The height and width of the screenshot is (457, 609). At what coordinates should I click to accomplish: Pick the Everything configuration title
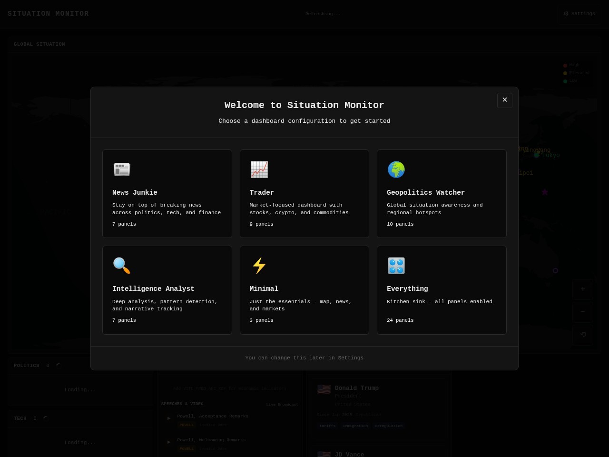click(x=407, y=288)
